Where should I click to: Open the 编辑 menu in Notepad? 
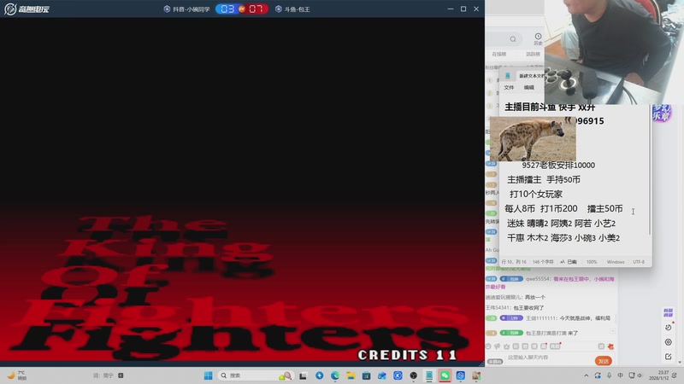[528, 88]
